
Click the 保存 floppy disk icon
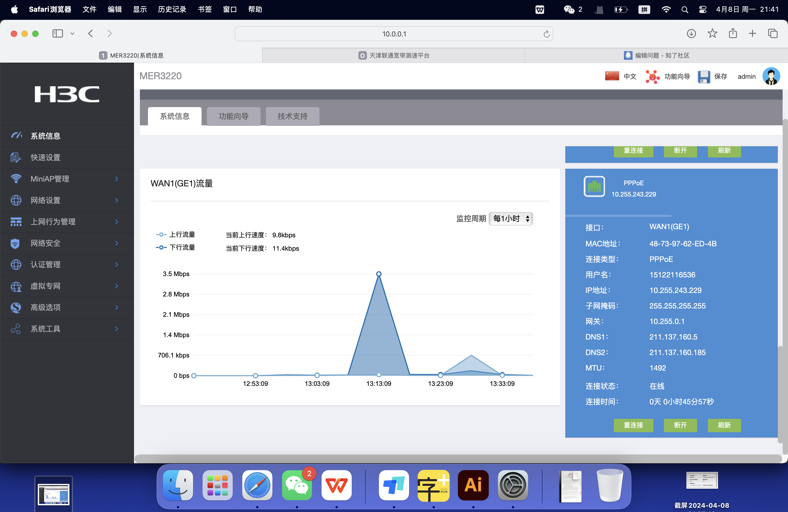pos(704,76)
